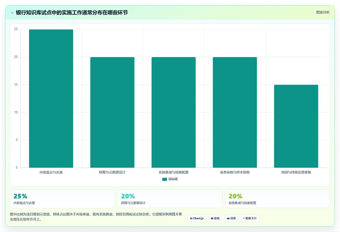Click the green 25% figure
340x232 pixels.
click(20, 196)
